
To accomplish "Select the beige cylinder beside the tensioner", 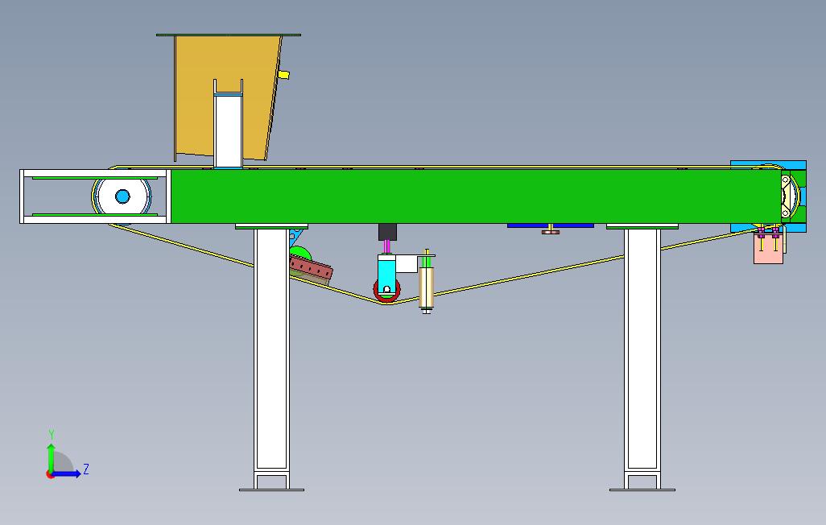I will click(x=426, y=287).
